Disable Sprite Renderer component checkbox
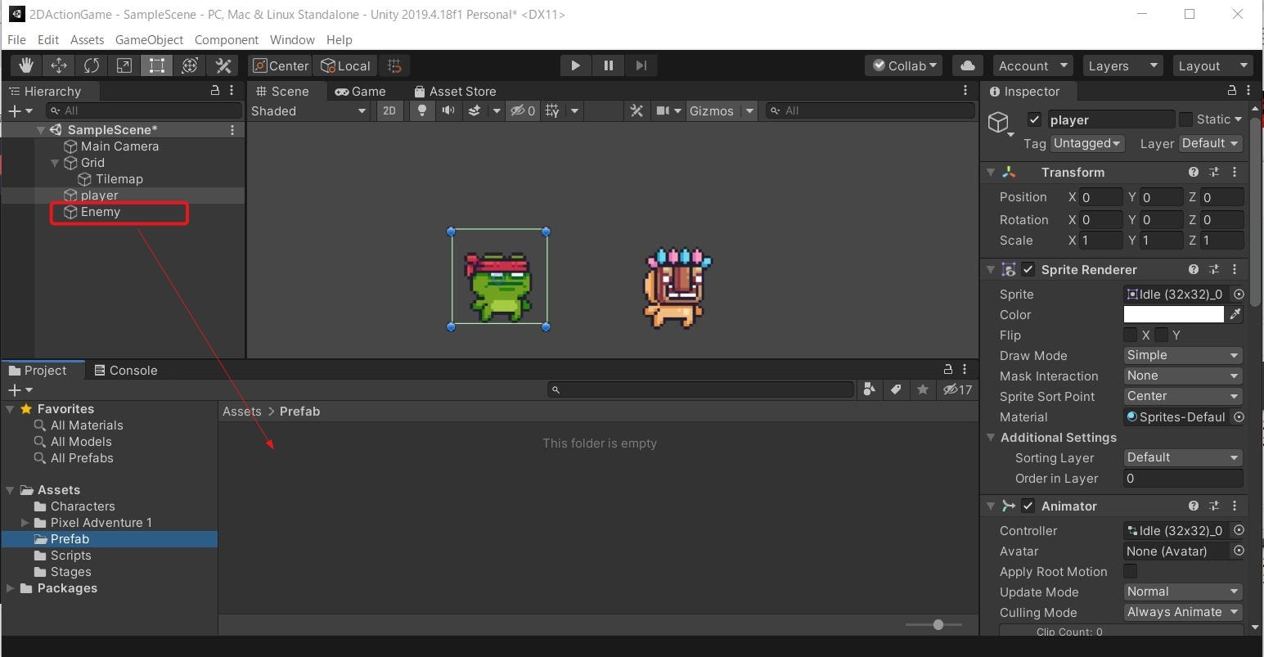This screenshot has width=1264, height=657. [x=1028, y=269]
